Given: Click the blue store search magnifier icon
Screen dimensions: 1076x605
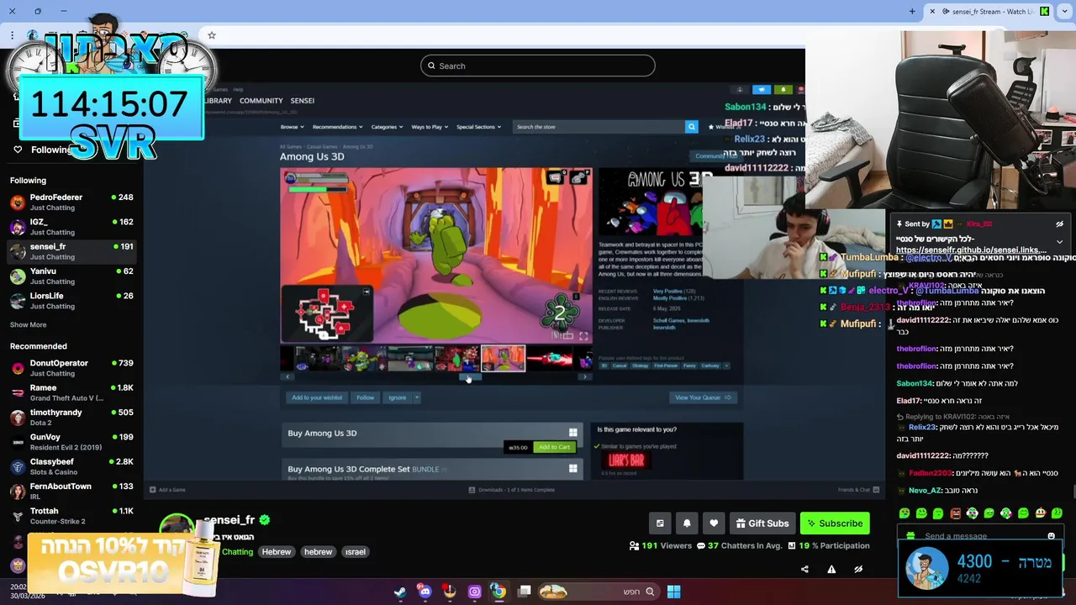Looking at the screenshot, I should tap(691, 127).
